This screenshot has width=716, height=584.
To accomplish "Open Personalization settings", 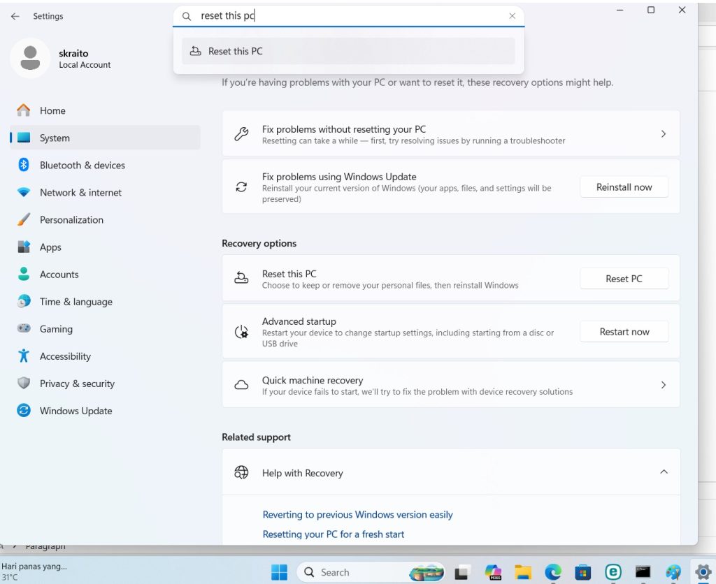I will (x=105, y=220).
